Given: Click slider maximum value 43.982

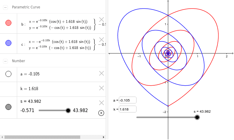Looking at the screenshot, I should pyautogui.click(x=80, y=111).
